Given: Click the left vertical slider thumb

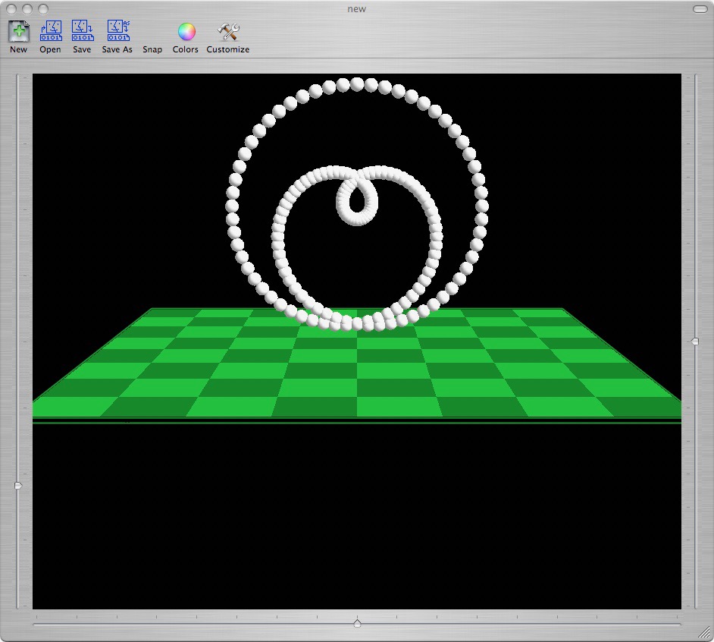Looking at the screenshot, I should pos(17,486).
